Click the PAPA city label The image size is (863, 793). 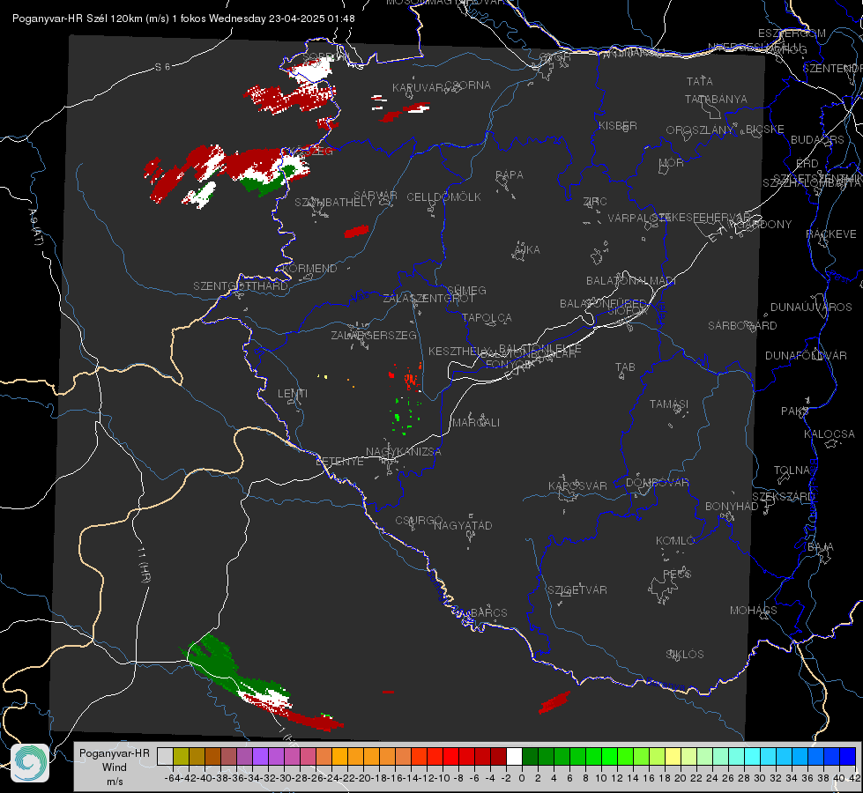510,175
